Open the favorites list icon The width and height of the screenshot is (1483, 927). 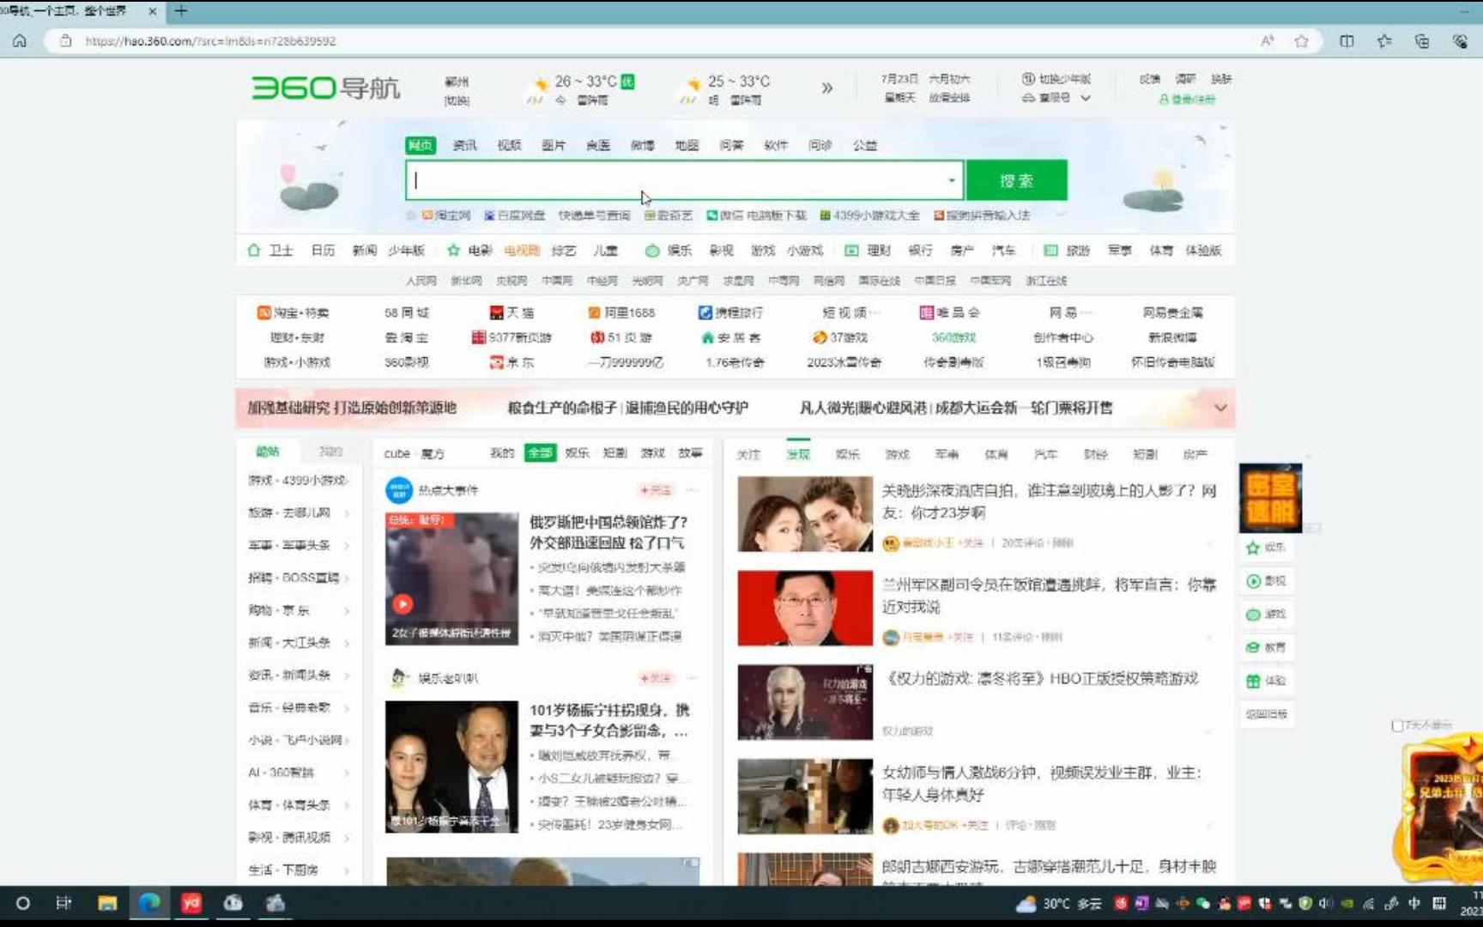click(1384, 40)
